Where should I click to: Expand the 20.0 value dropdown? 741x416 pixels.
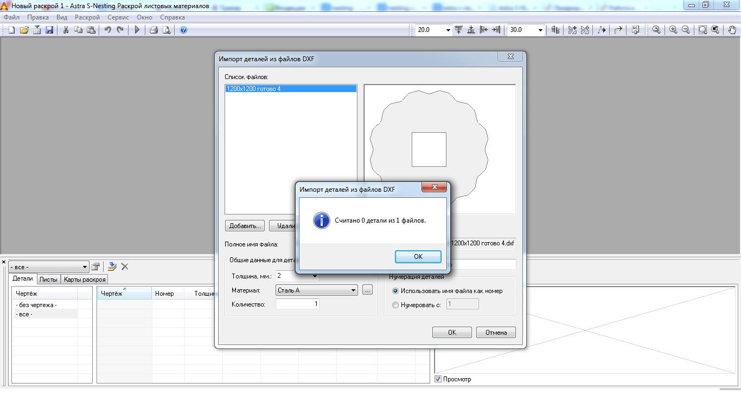[x=448, y=30]
